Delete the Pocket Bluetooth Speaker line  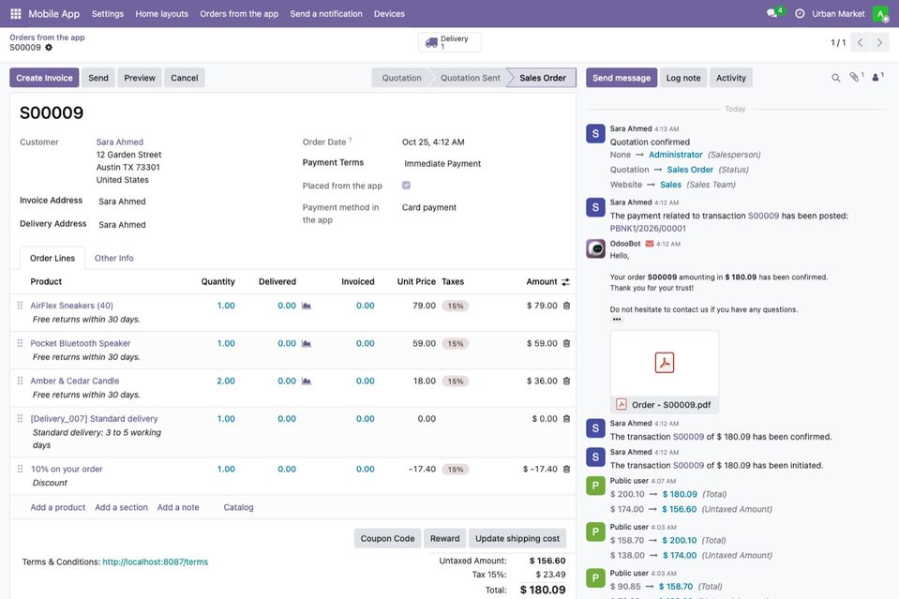tap(566, 343)
